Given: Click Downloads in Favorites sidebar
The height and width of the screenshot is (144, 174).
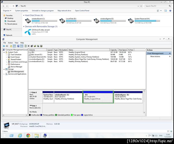Looking at the screenshot, I should click(x=11, y=21).
